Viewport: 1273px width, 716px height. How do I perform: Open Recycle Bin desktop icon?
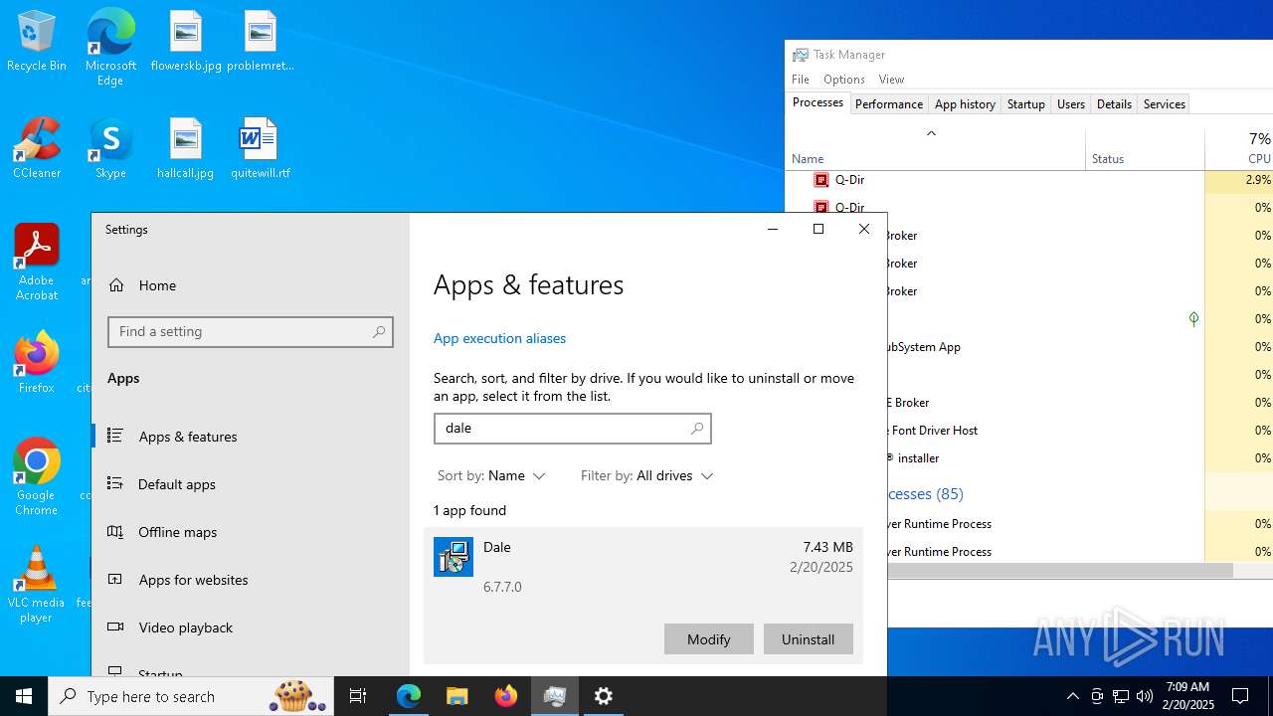(x=37, y=42)
